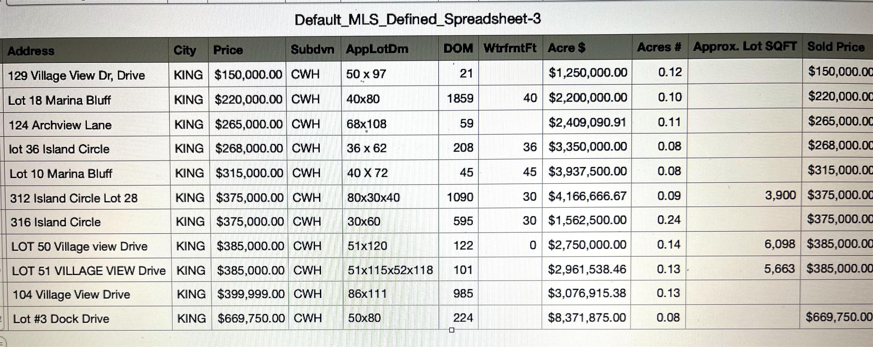This screenshot has width=873, height=347.
Task: Click the 1090 days on market cell
Action: (460, 197)
